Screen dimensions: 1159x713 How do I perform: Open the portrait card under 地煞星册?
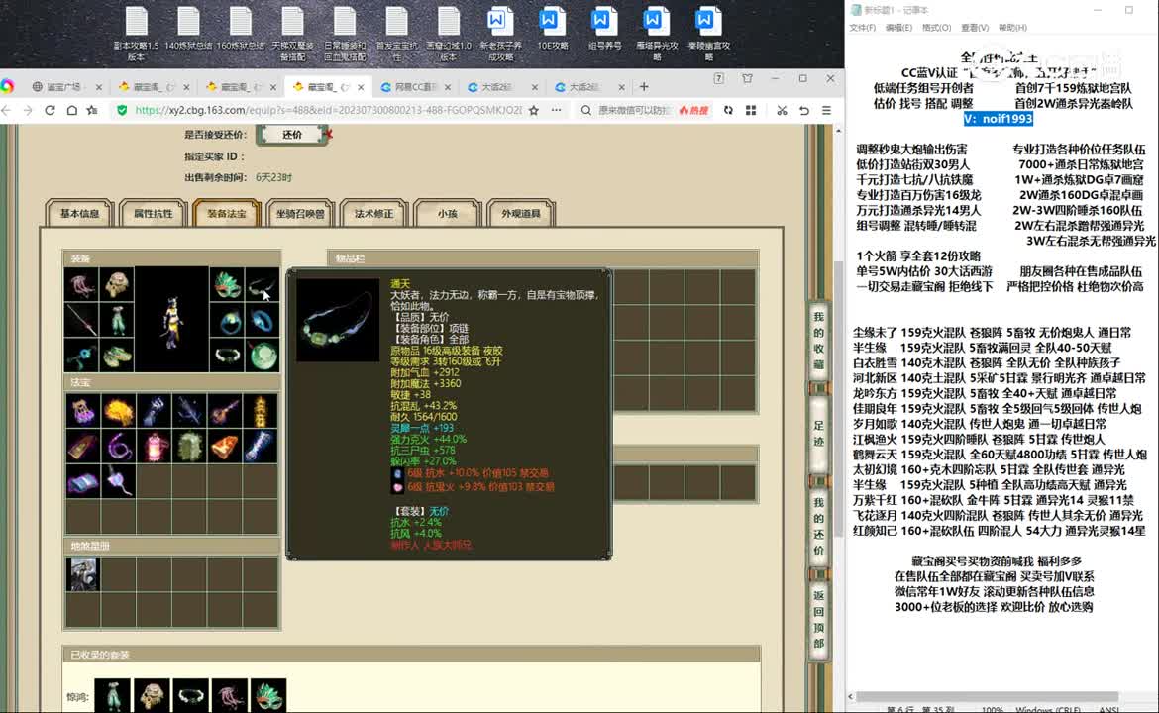coord(83,574)
